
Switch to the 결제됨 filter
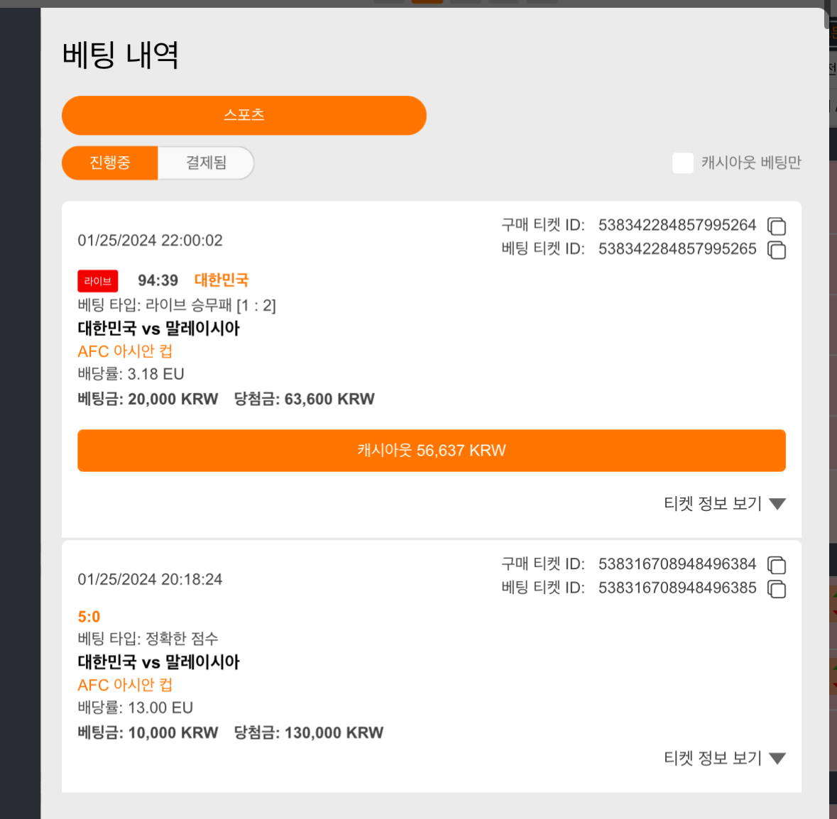(x=206, y=163)
